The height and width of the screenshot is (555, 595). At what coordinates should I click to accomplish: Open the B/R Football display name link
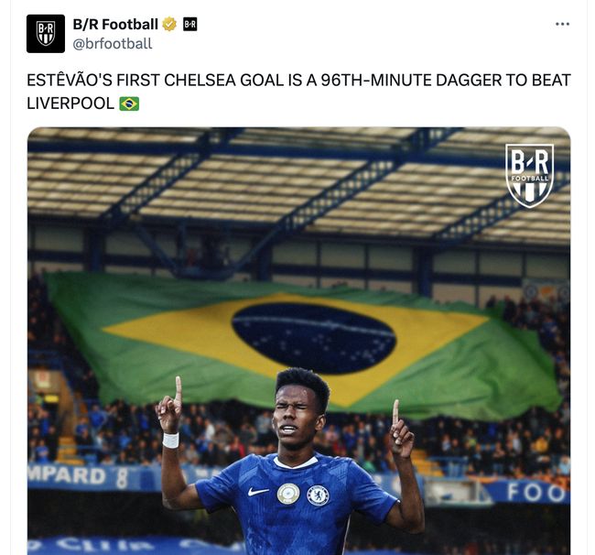[115, 25]
